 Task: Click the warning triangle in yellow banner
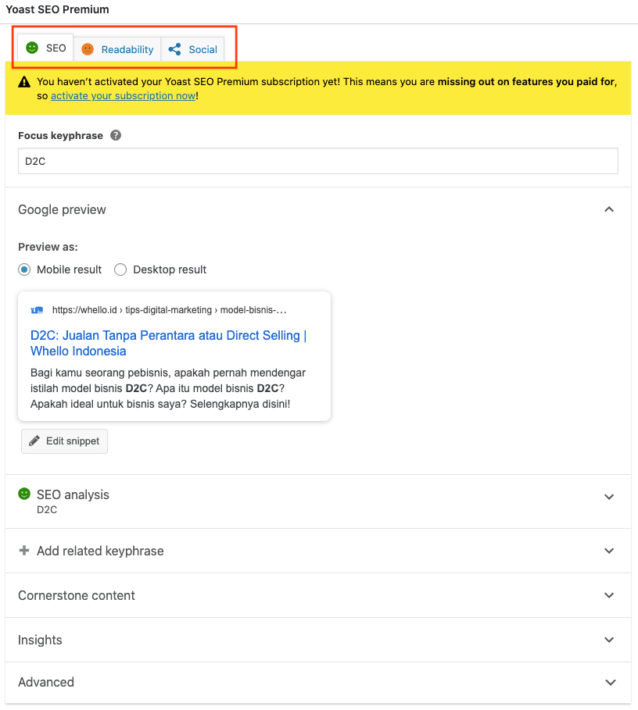point(24,82)
